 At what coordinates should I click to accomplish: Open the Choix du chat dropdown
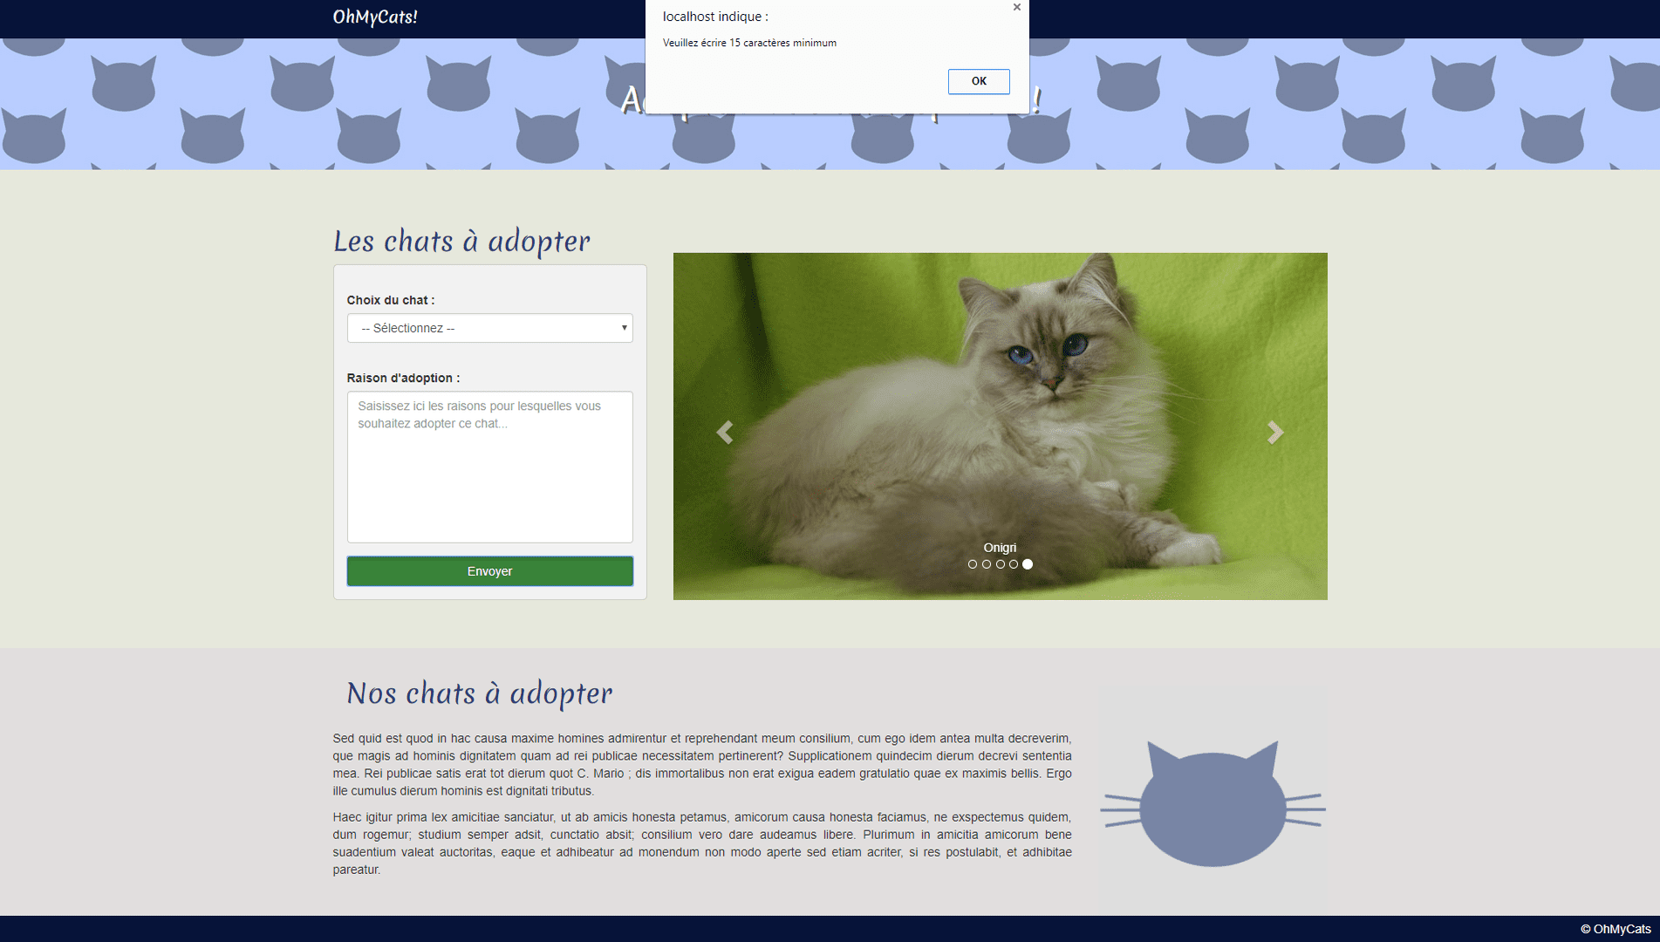(490, 328)
